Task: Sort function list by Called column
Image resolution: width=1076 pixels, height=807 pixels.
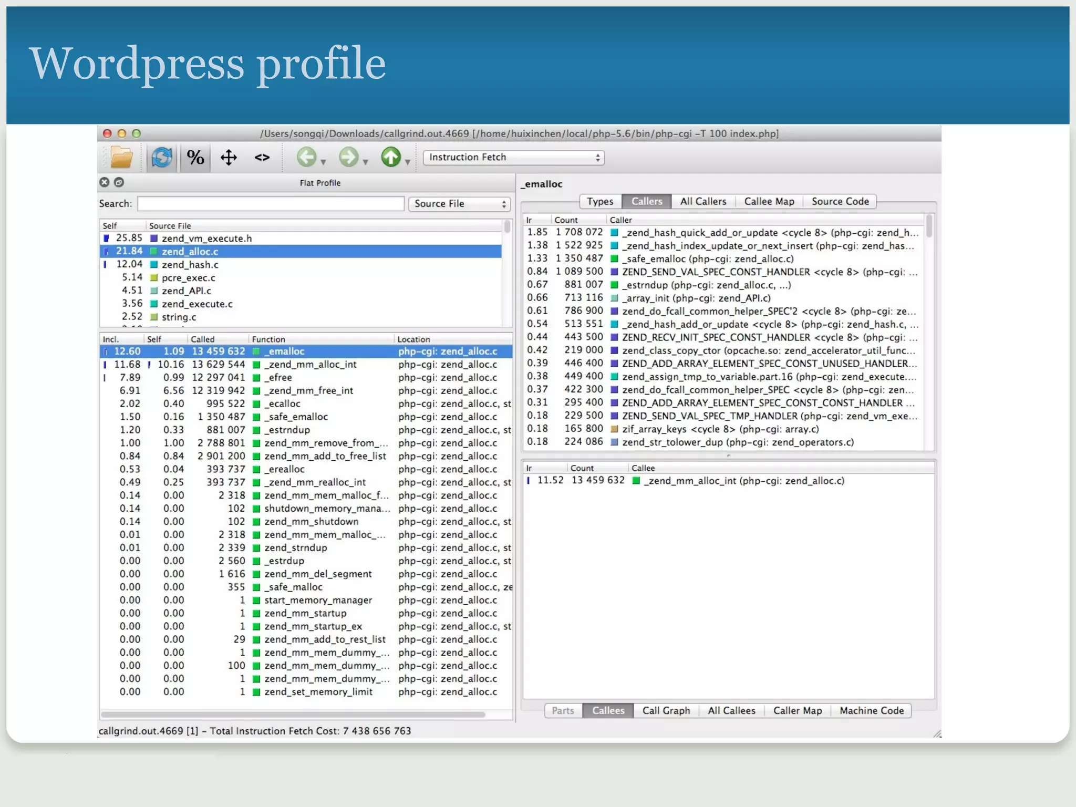Action: (218, 339)
